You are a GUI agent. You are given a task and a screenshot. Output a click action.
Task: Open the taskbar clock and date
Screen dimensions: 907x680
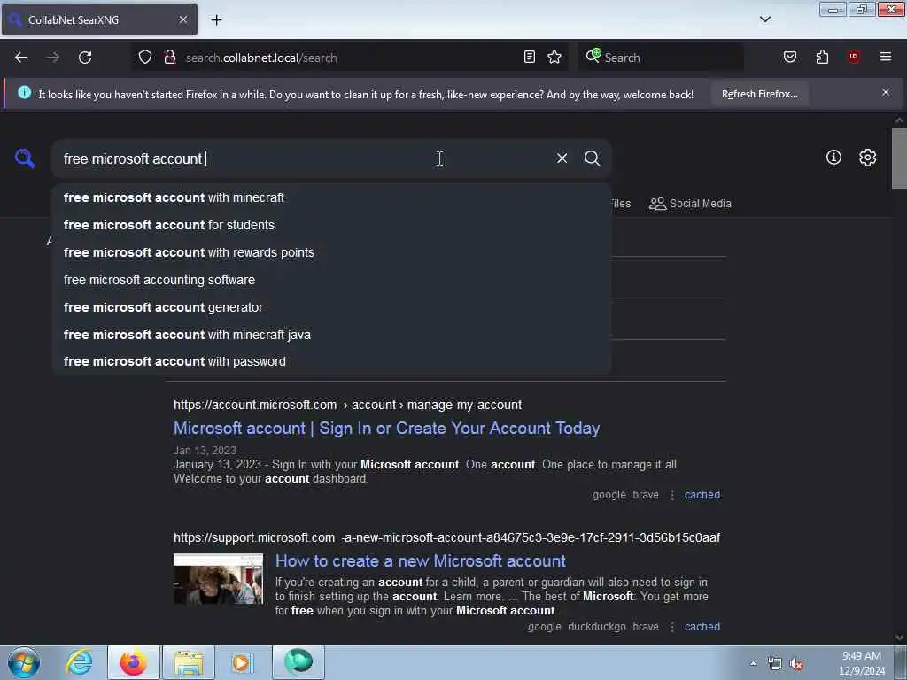point(861,663)
